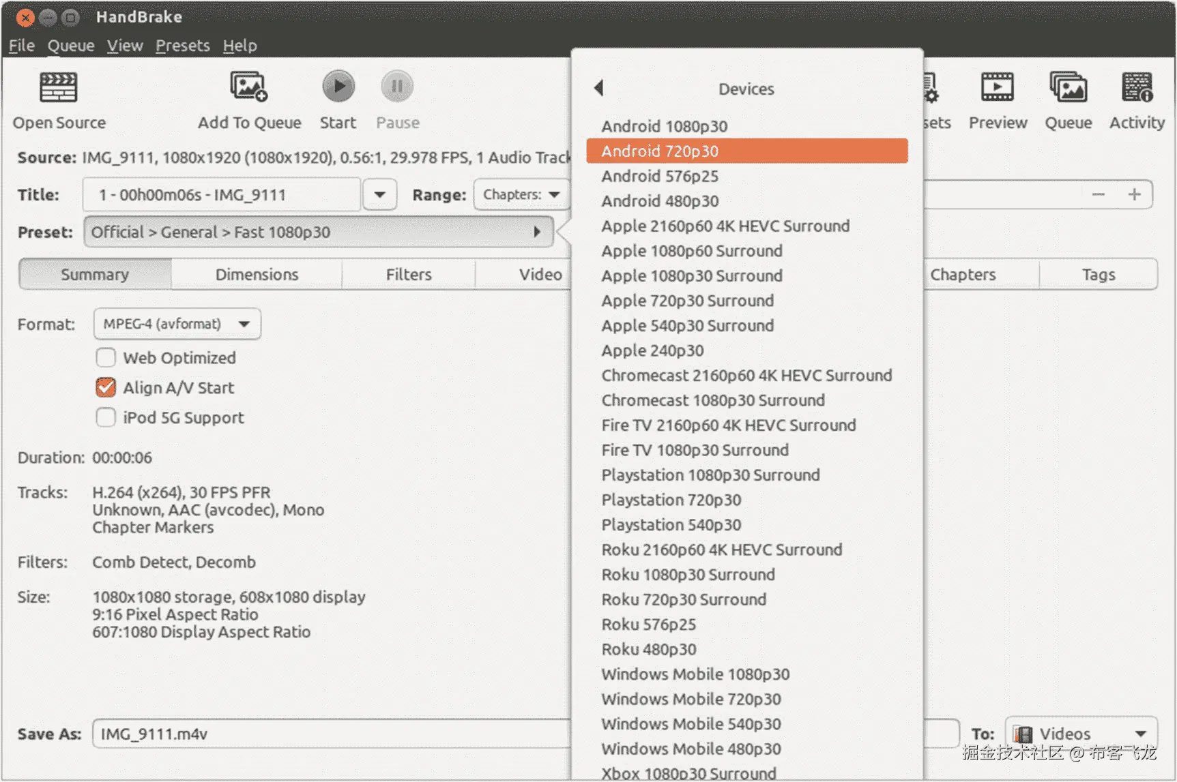
Task: Open the Queue menu in the menu bar
Action: tap(71, 45)
